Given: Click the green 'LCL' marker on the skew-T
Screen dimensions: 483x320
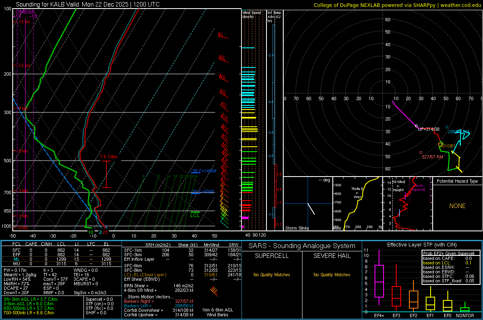Looking at the screenshot, I should [x=195, y=215].
